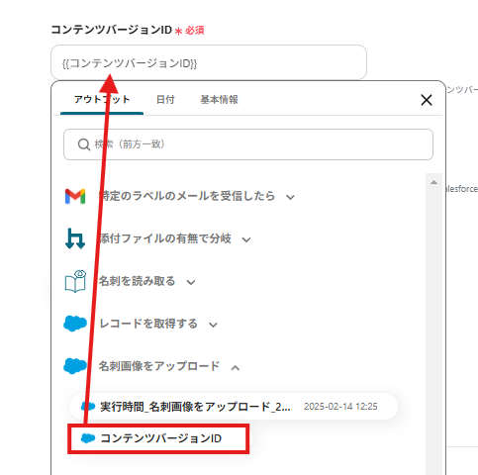Click the branch icon for 添付ファイルの有無で分岐

75,238
